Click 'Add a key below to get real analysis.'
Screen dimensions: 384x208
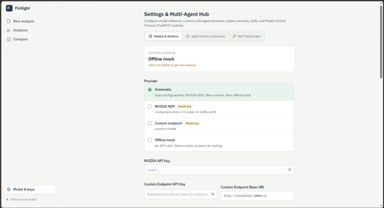tap(172, 65)
